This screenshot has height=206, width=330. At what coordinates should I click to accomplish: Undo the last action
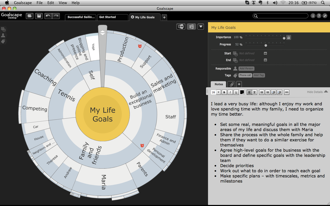tap(48, 16)
